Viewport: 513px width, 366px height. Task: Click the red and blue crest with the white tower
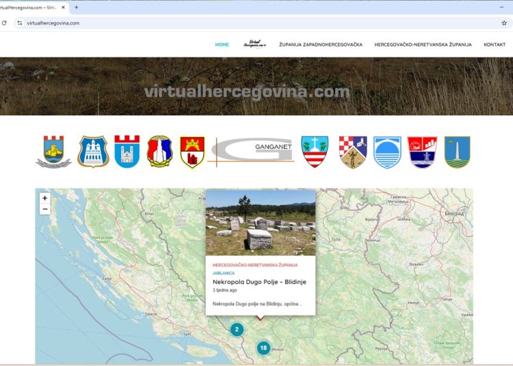(x=159, y=151)
